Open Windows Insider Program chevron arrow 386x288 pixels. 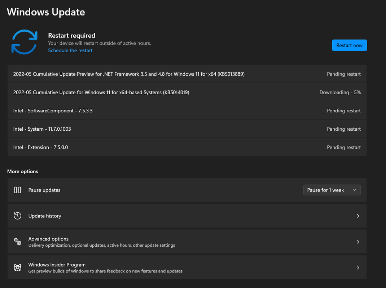(x=358, y=267)
